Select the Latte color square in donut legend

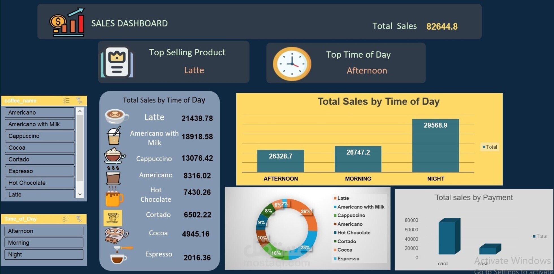click(336, 198)
